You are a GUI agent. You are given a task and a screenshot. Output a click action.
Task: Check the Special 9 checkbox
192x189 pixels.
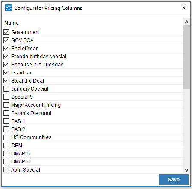pos(6,97)
